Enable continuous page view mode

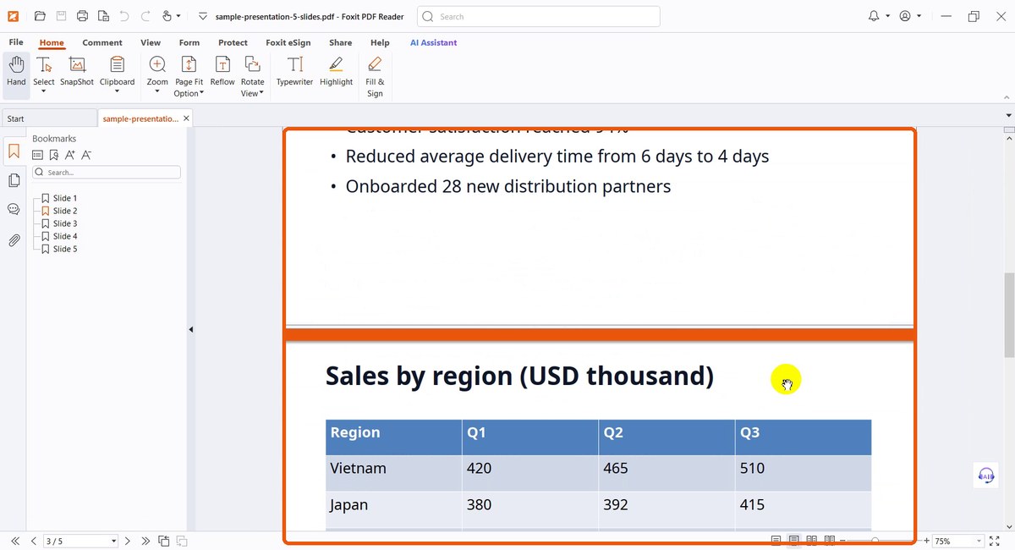[793, 541]
